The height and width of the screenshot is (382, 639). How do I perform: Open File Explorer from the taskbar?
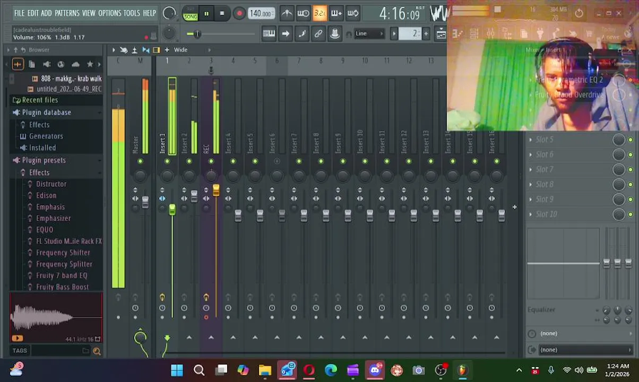click(x=265, y=370)
